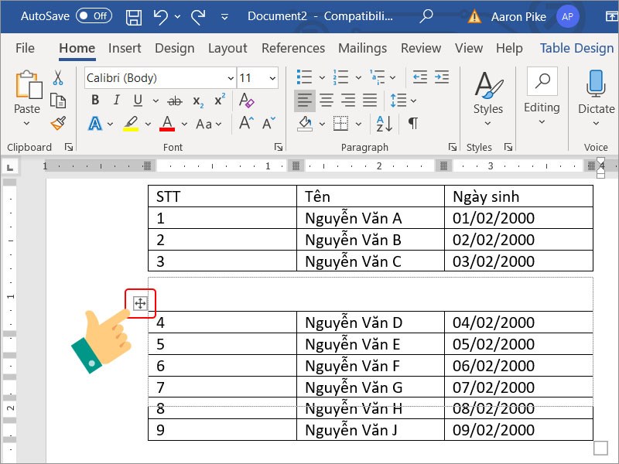Viewport: 619px width, 464px height.
Task: Apply Center alignment to text
Action: pyautogui.click(x=327, y=101)
